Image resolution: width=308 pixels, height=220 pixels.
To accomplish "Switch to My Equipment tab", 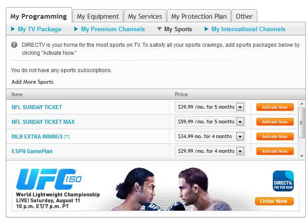I will [98, 16].
